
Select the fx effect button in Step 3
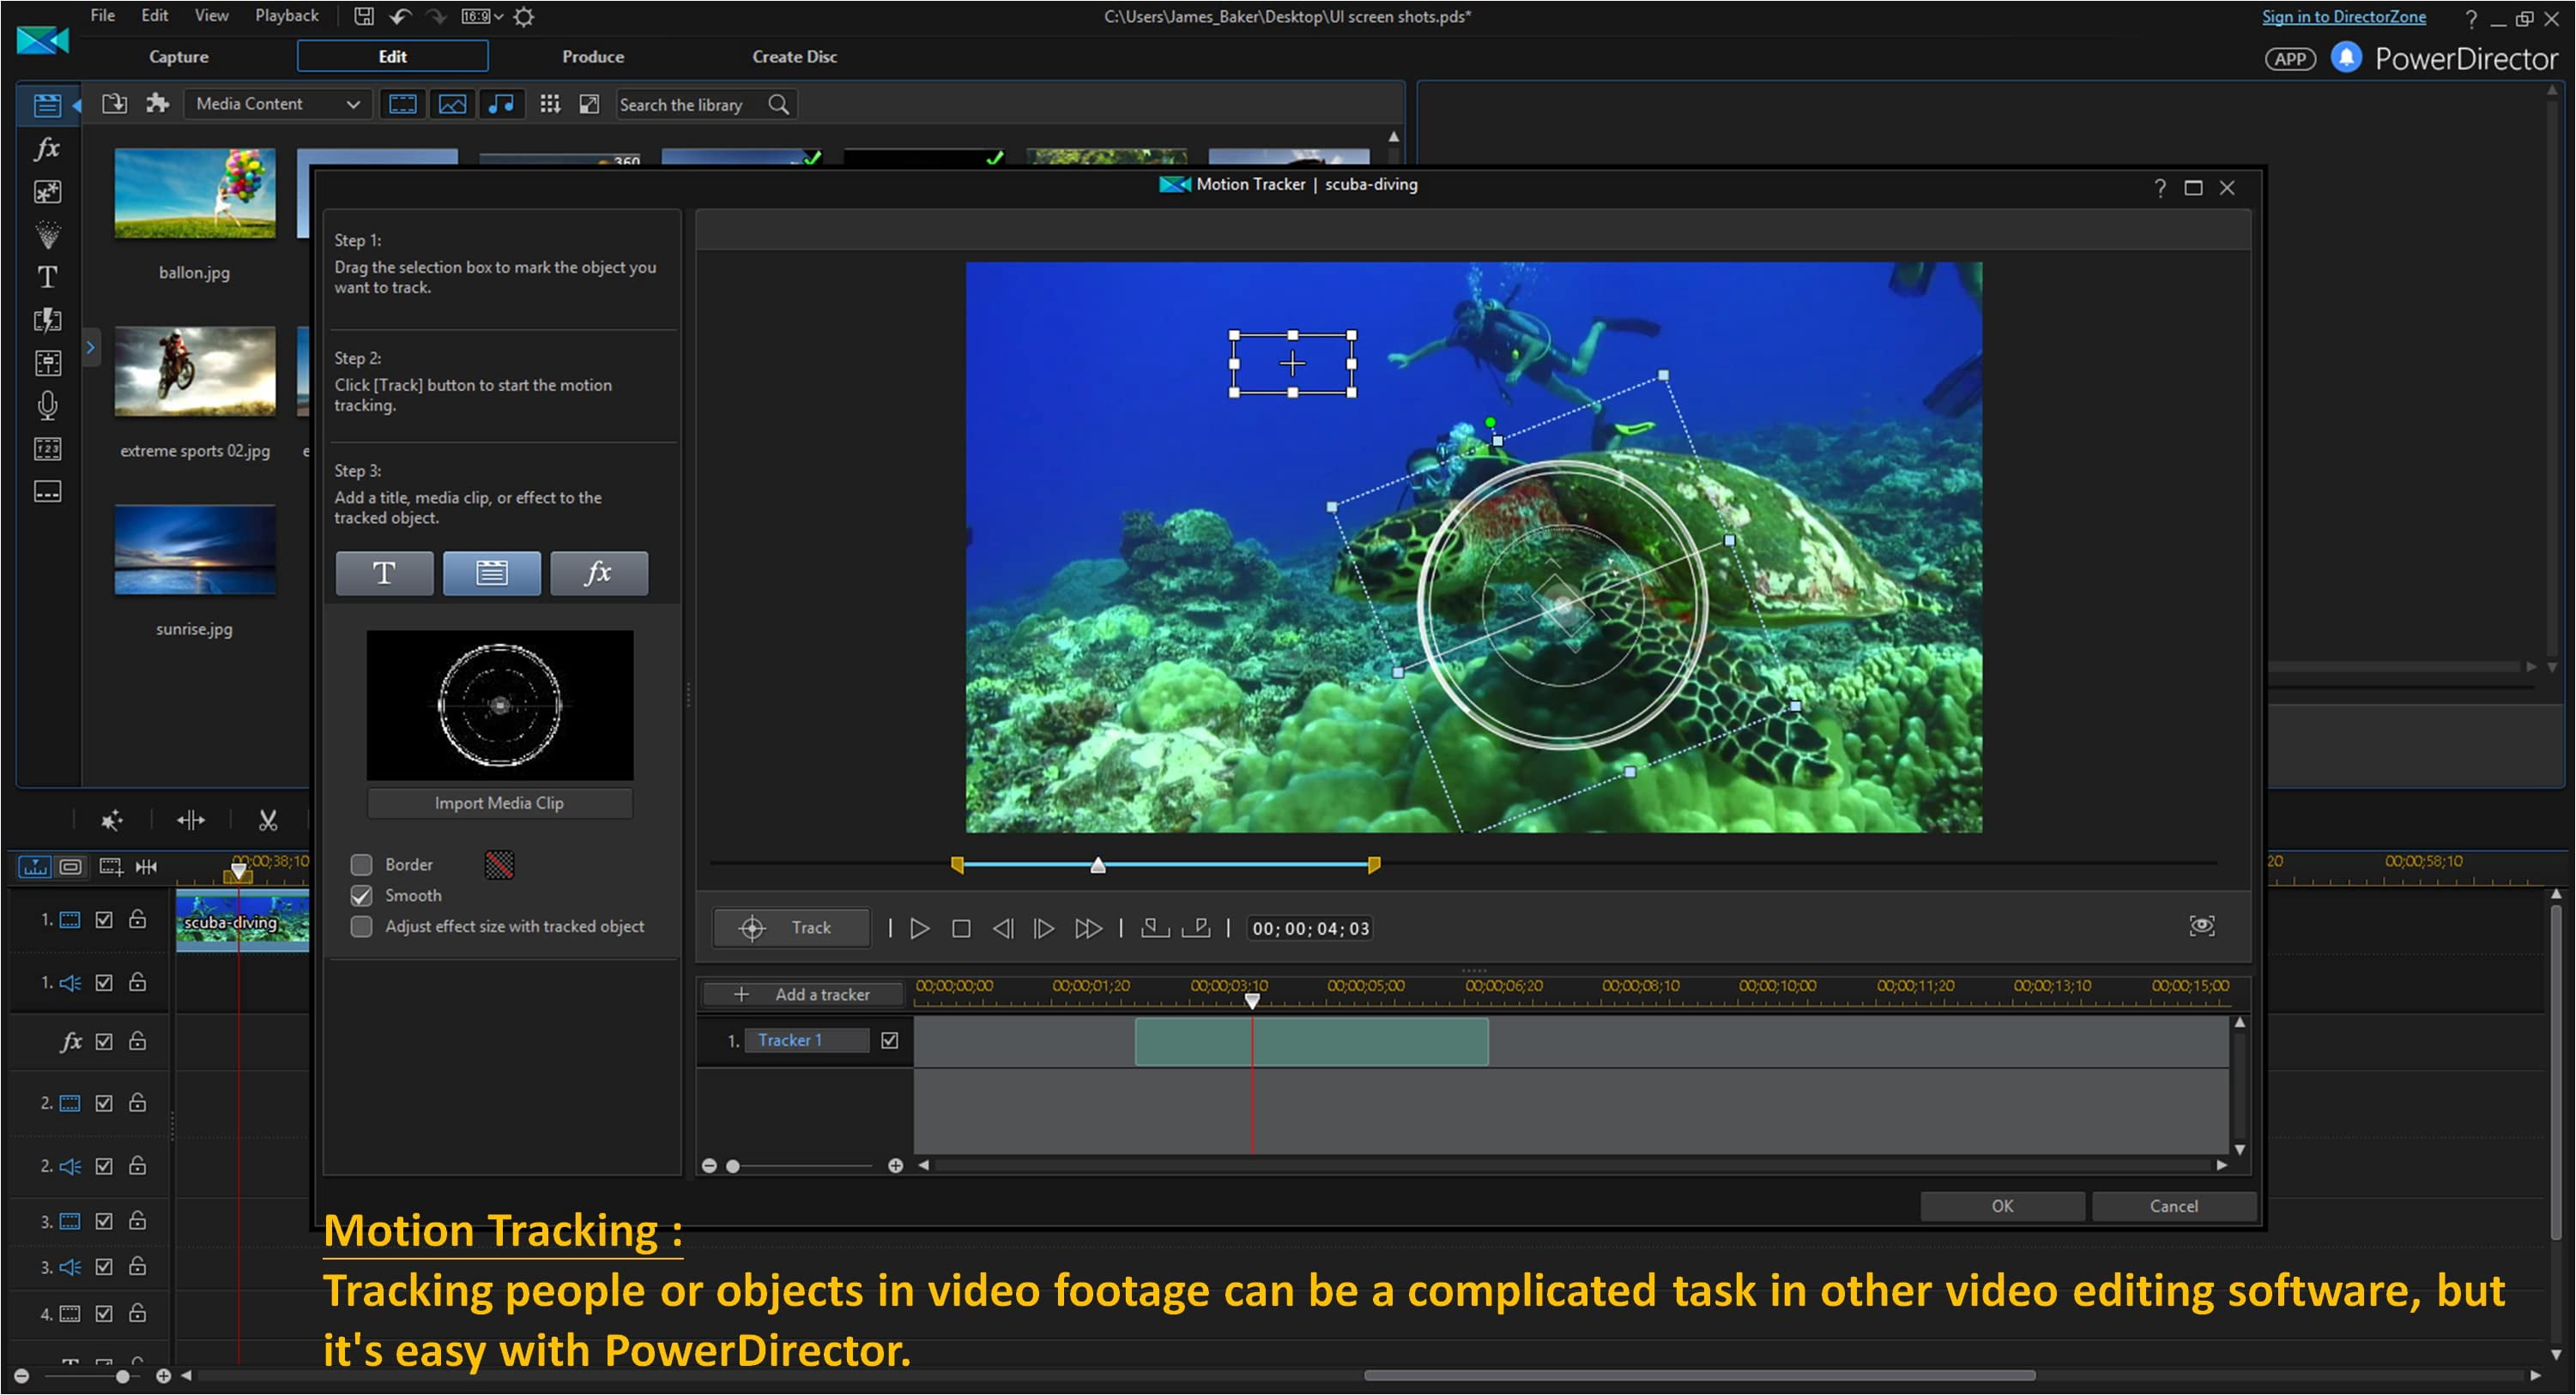coord(598,574)
